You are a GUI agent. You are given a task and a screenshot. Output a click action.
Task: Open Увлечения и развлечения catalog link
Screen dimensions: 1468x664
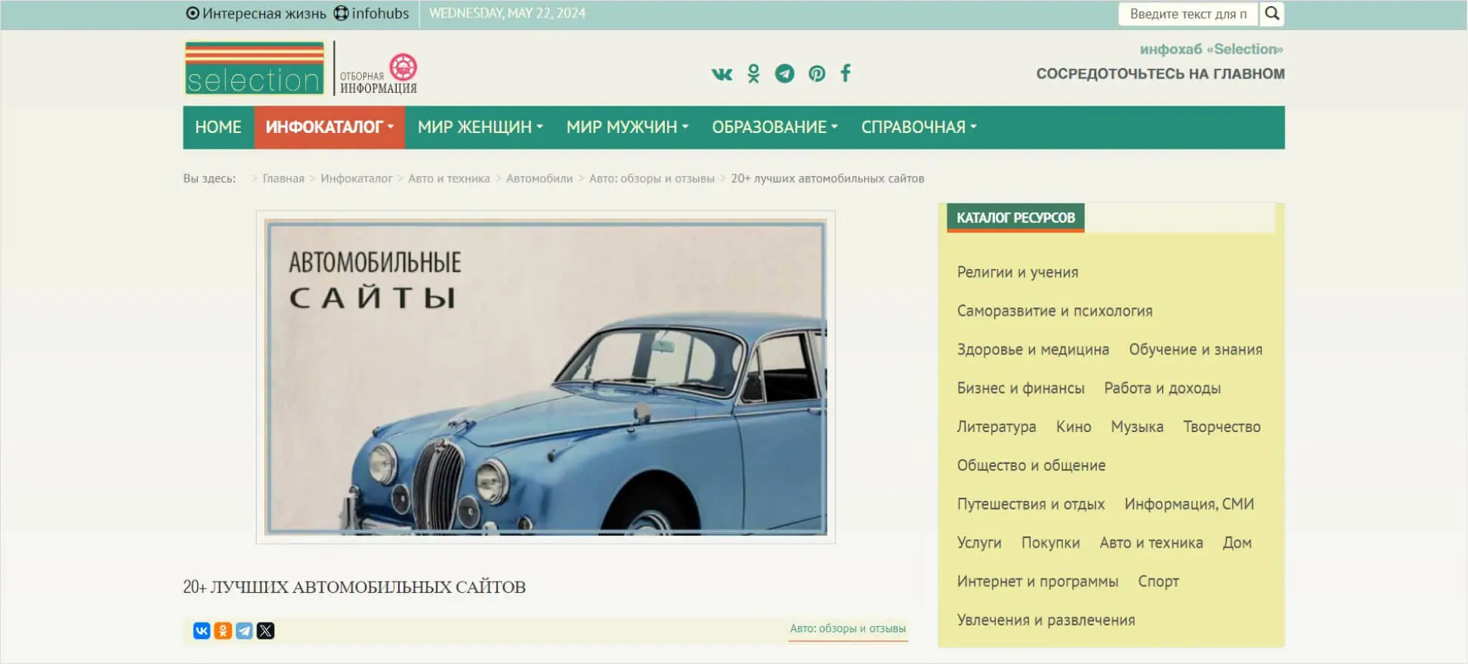coord(1046,620)
